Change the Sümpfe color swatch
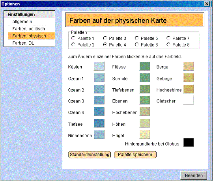The image size is (213, 181). (145, 78)
